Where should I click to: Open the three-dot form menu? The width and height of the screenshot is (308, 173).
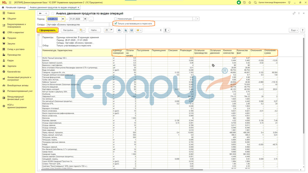299,13
